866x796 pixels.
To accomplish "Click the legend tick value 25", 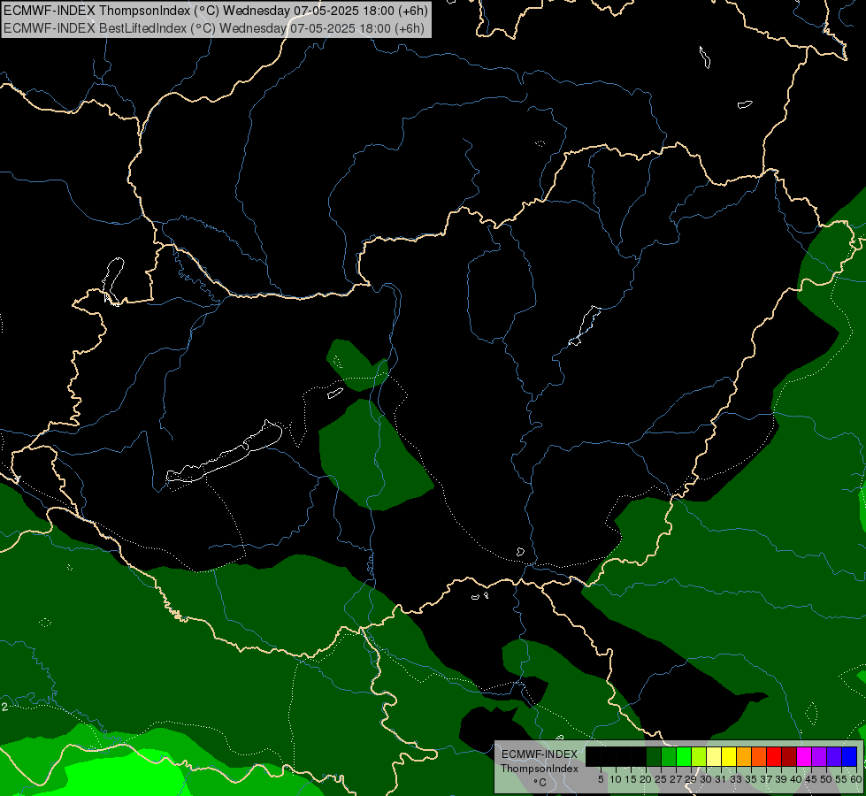I will pos(661,779).
